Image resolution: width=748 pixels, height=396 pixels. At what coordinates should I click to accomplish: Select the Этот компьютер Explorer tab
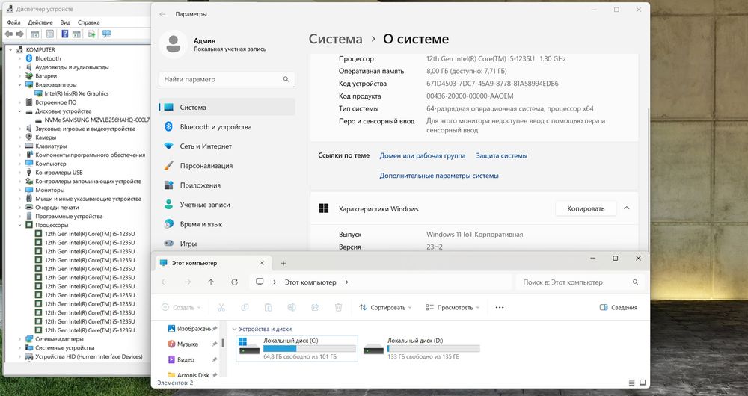212,263
